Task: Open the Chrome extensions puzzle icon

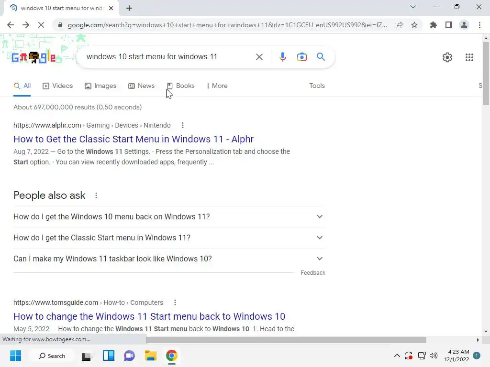Action: click(x=433, y=25)
